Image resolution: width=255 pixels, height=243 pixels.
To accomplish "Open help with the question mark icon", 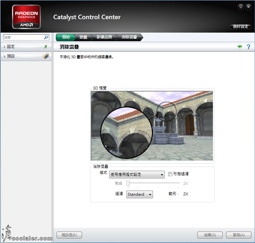I will [x=248, y=47].
